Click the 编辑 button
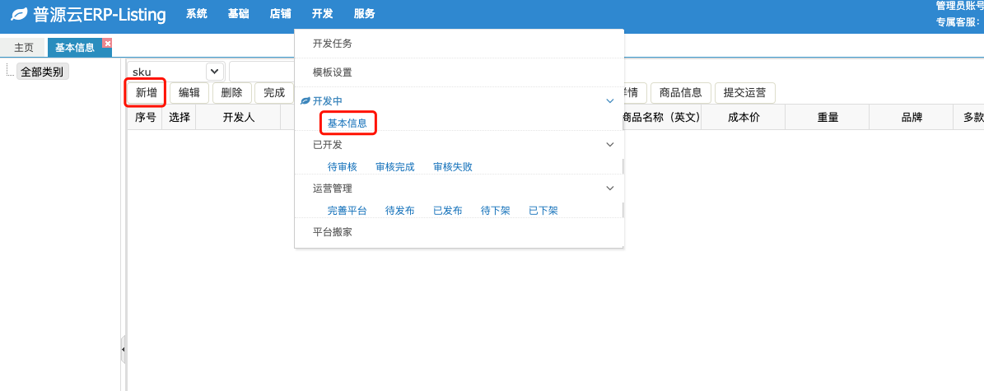 tap(189, 93)
